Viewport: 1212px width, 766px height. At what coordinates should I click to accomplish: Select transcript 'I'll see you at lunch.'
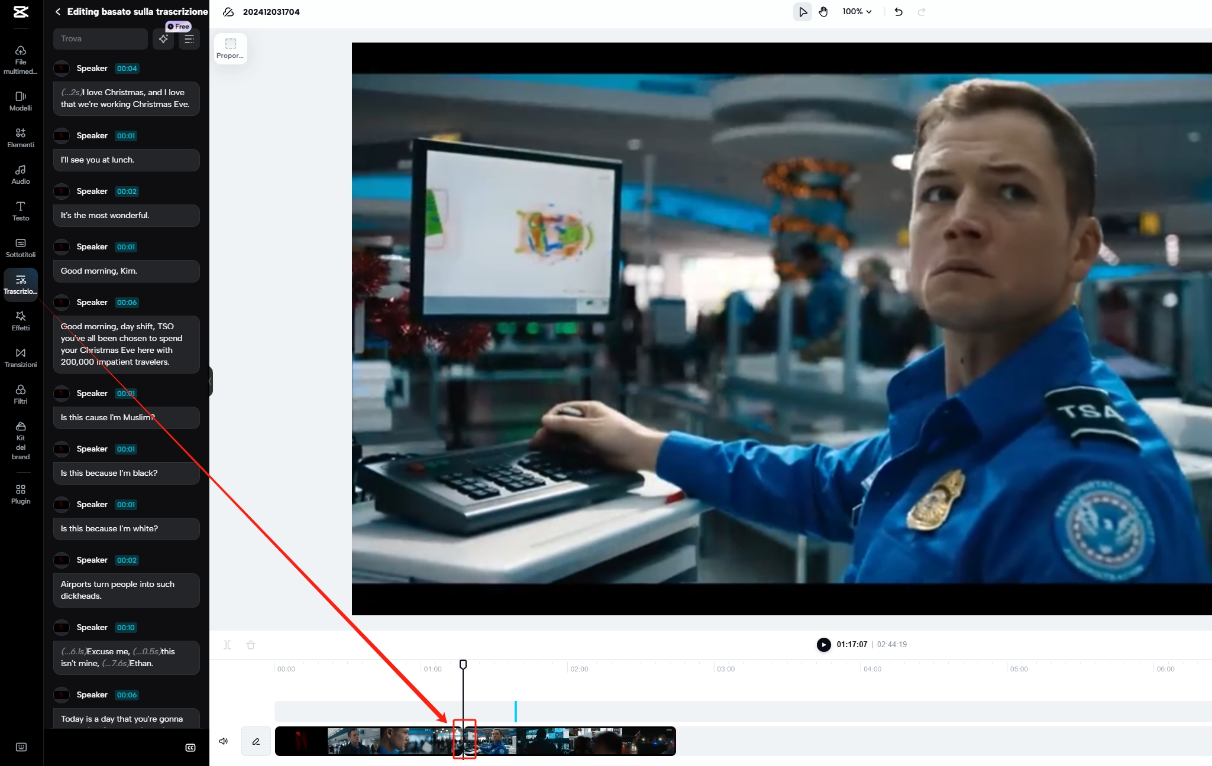[x=127, y=160]
